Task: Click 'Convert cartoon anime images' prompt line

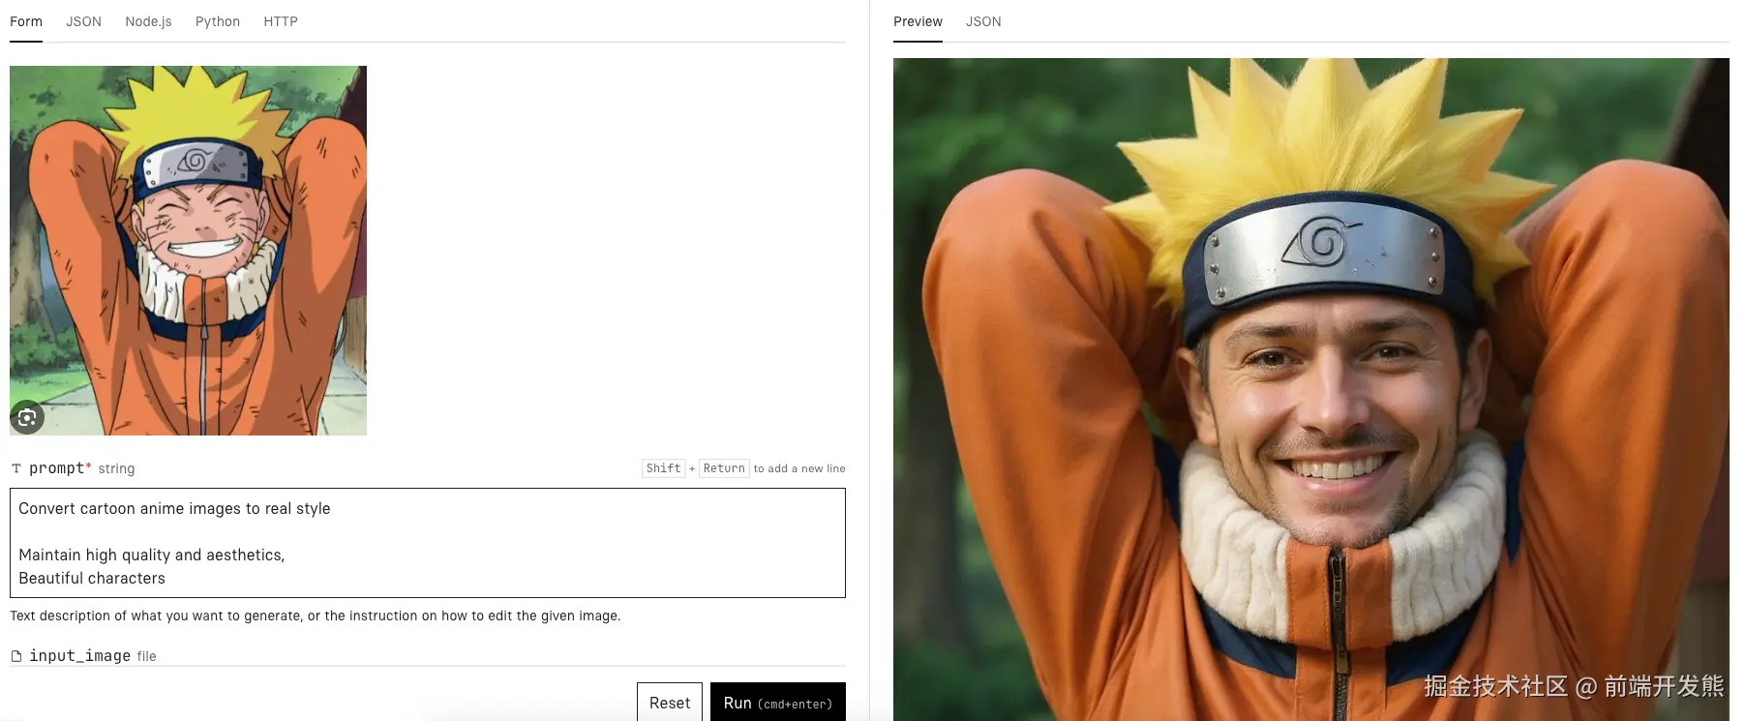Action: 174,509
